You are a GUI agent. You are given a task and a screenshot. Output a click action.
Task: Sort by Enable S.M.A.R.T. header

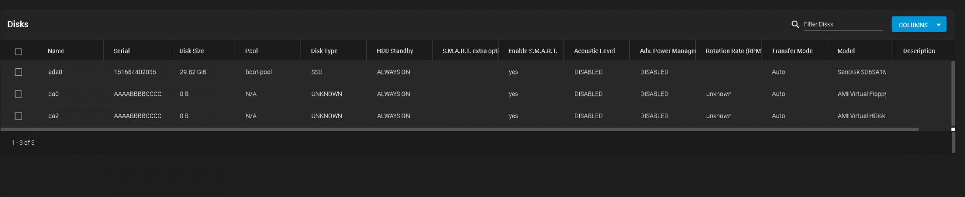tap(533, 51)
